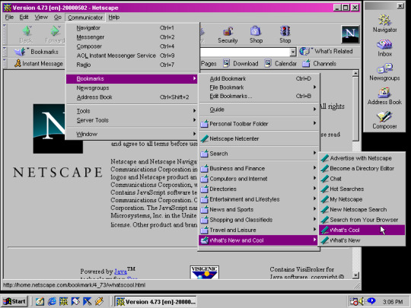Open the Help menu

pyautogui.click(x=114, y=17)
